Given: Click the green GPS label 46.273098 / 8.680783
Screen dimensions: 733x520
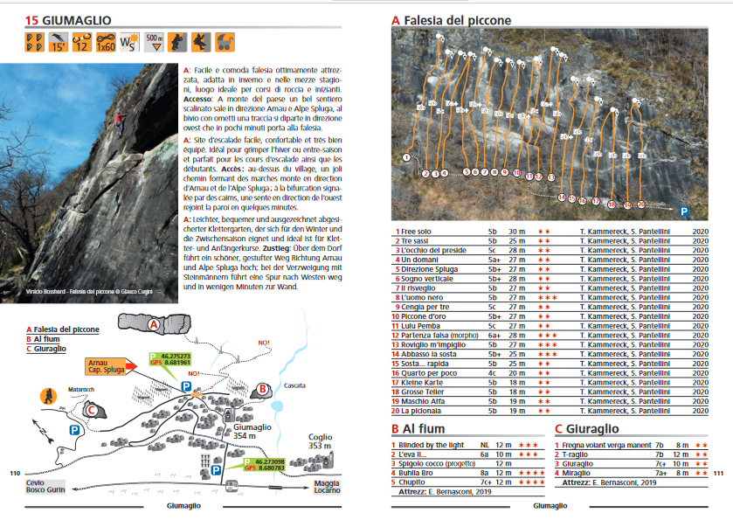Looking at the screenshot, I should coord(264,465).
